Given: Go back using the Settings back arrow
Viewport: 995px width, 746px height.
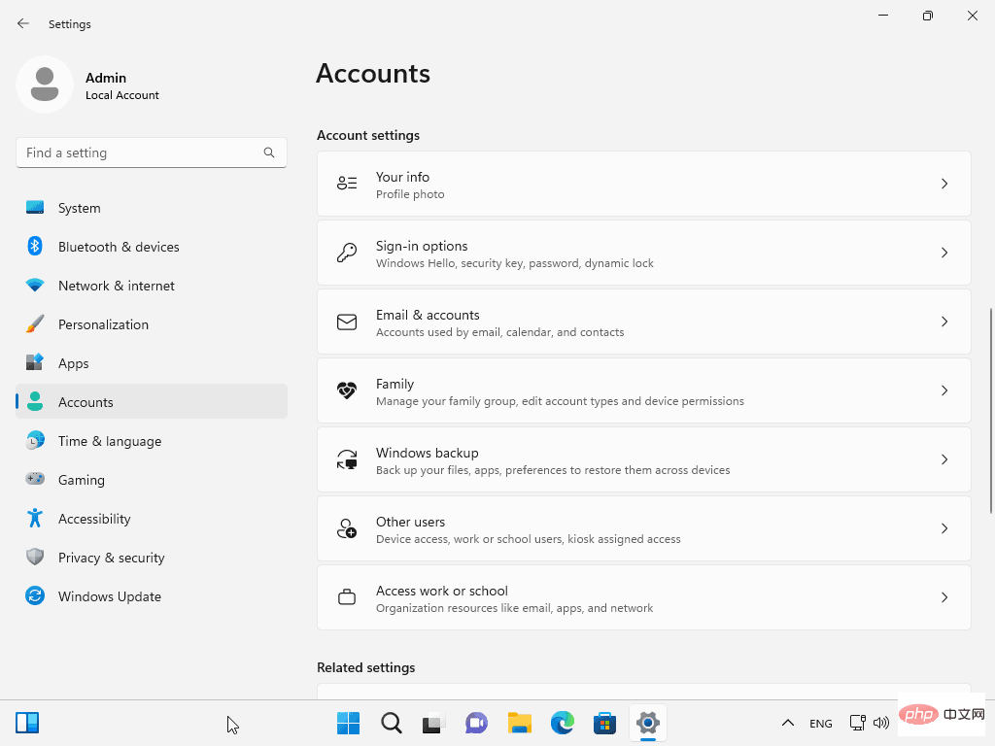Looking at the screenshot, I should (x=23, y=23).
